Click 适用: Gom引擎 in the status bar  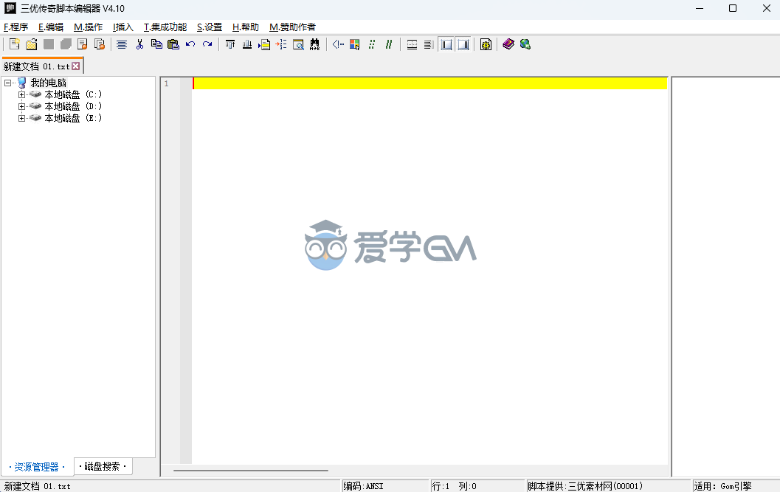coord(722,486)
